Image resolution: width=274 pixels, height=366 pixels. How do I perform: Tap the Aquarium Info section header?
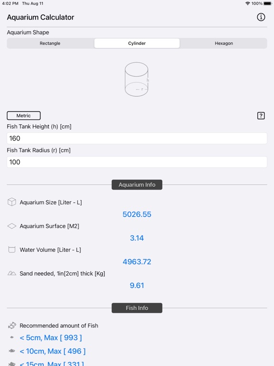click(x=137, y=184)
